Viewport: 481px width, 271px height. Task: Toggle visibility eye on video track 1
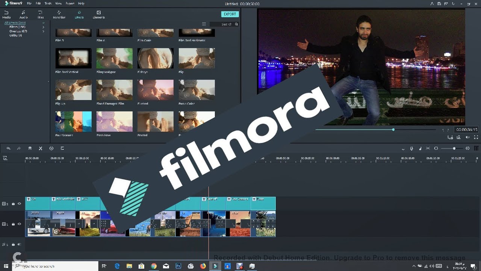pos(19,224)
